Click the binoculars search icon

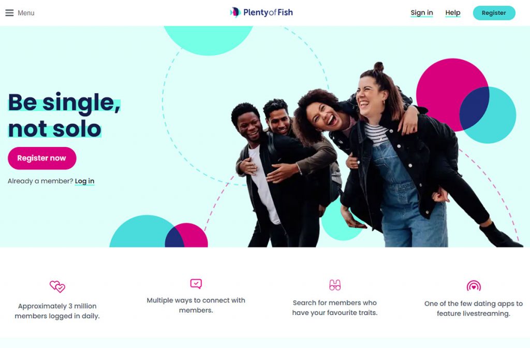tap(335, 285)
